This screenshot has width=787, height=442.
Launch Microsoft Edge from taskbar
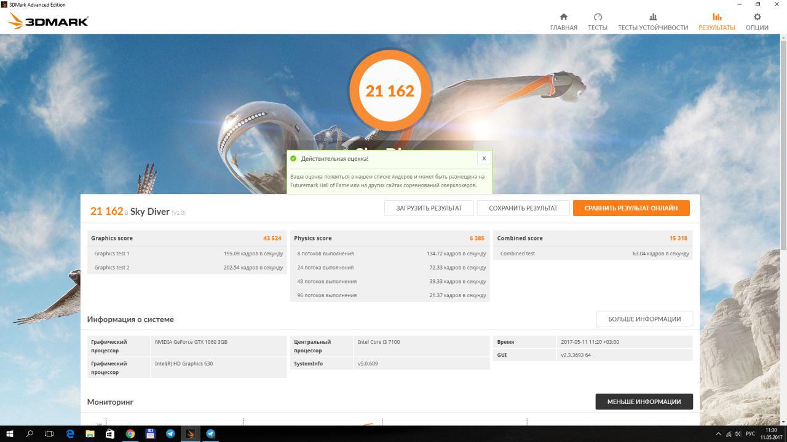coord(70,433)
